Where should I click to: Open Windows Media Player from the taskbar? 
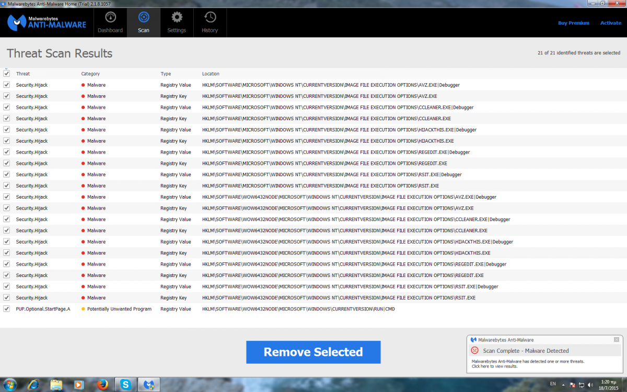pyautogui.click(x=79, y=385)
